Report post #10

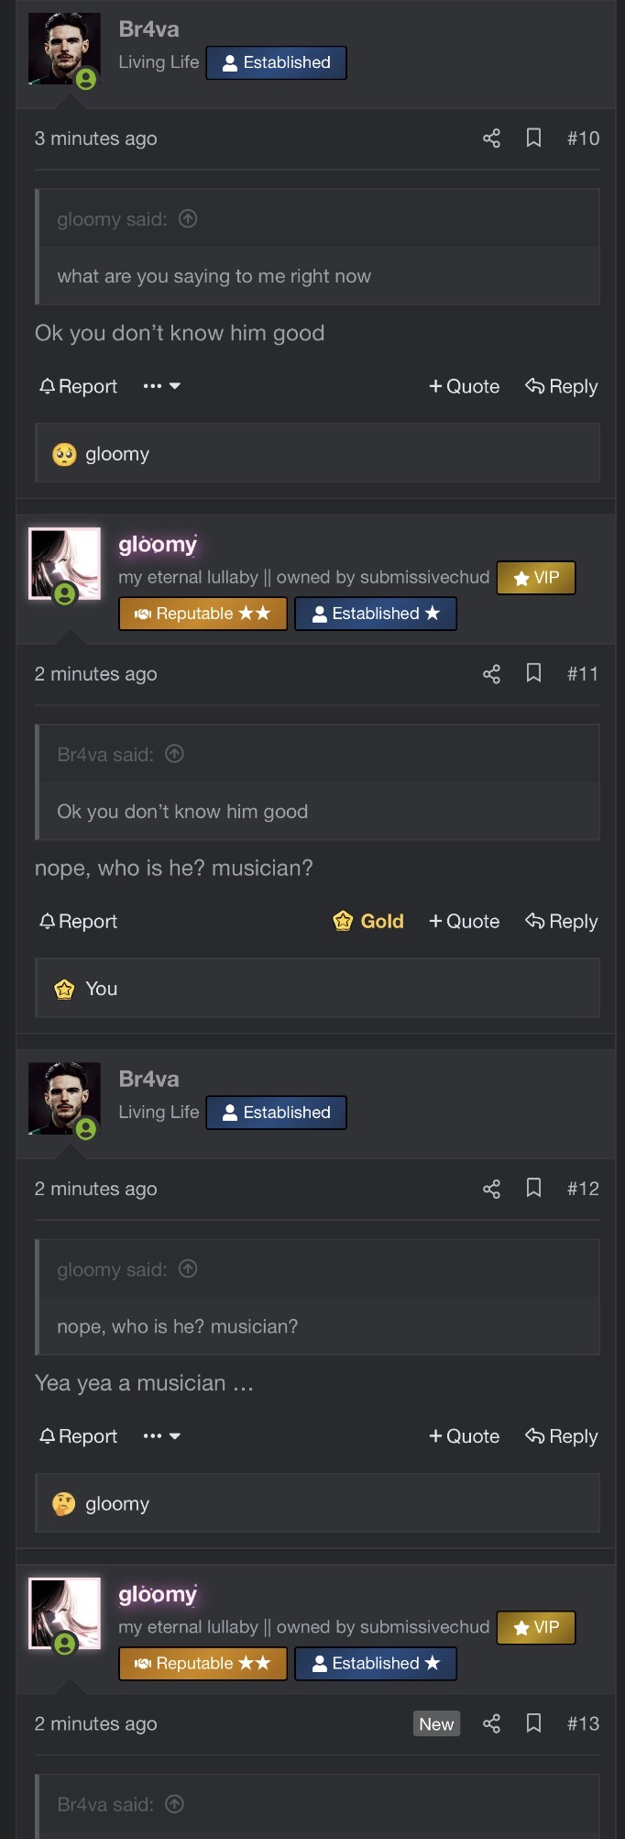[x=79, y=386]
